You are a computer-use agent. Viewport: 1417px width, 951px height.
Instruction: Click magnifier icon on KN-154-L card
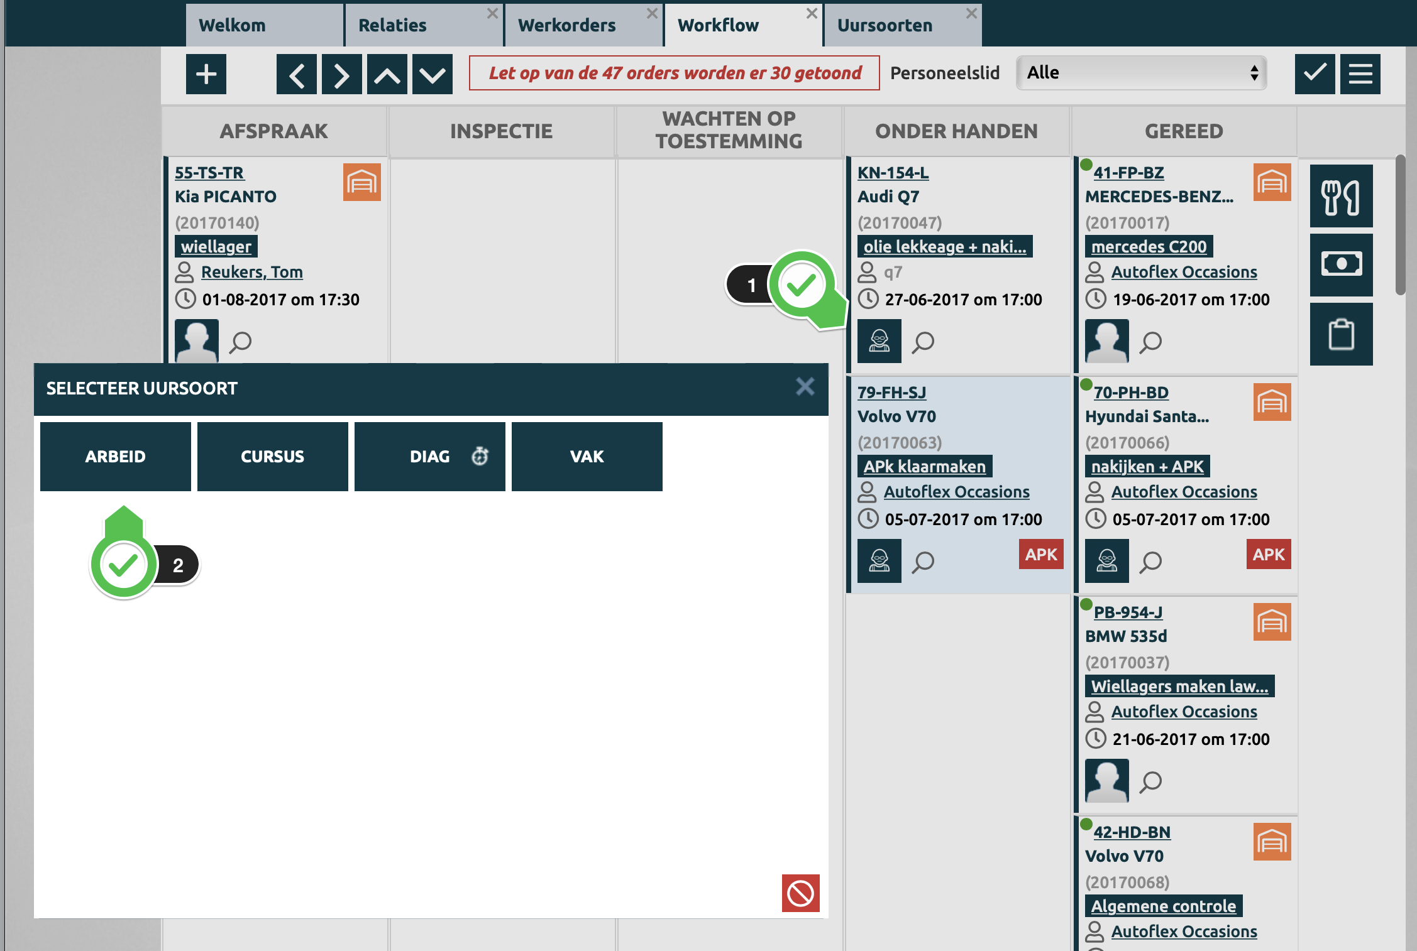pos(923,342)
